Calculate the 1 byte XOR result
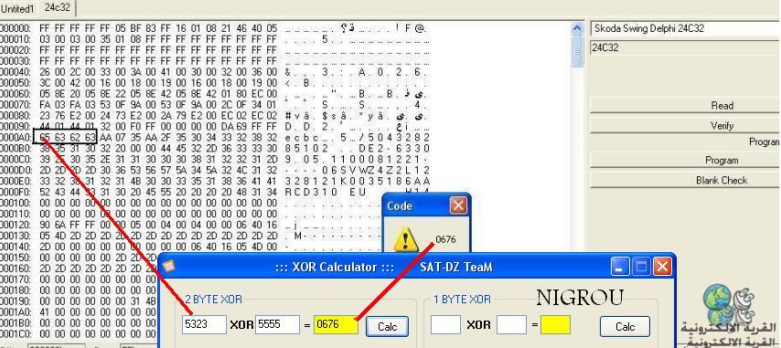 coord(625,326)
